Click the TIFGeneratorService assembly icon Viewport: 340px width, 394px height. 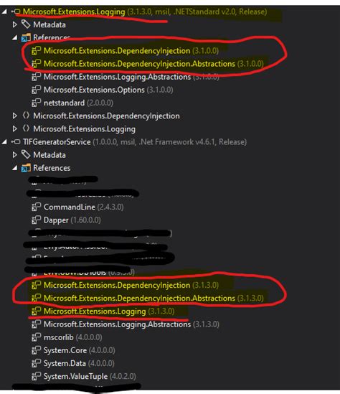16,142
